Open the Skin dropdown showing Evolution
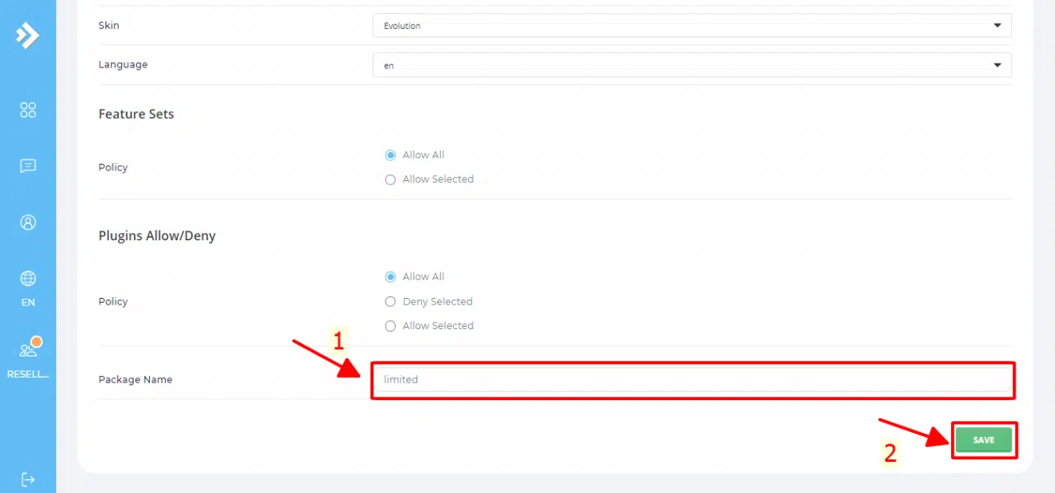This screenshot has width=1055, height=493. [692, 26]
